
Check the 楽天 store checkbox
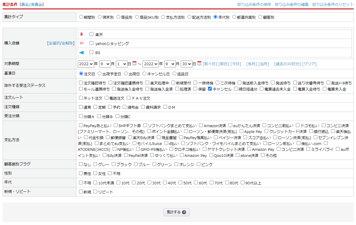pos(91,34)
